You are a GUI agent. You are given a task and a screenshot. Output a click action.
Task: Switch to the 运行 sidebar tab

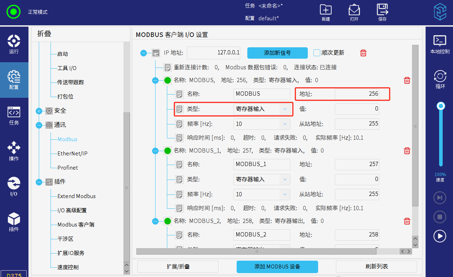(x=14, y=44)
